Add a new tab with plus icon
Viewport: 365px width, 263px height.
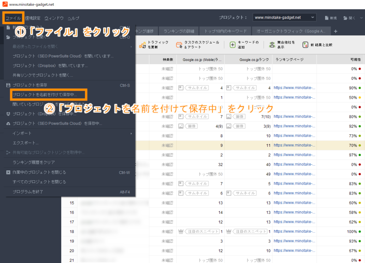335,31
